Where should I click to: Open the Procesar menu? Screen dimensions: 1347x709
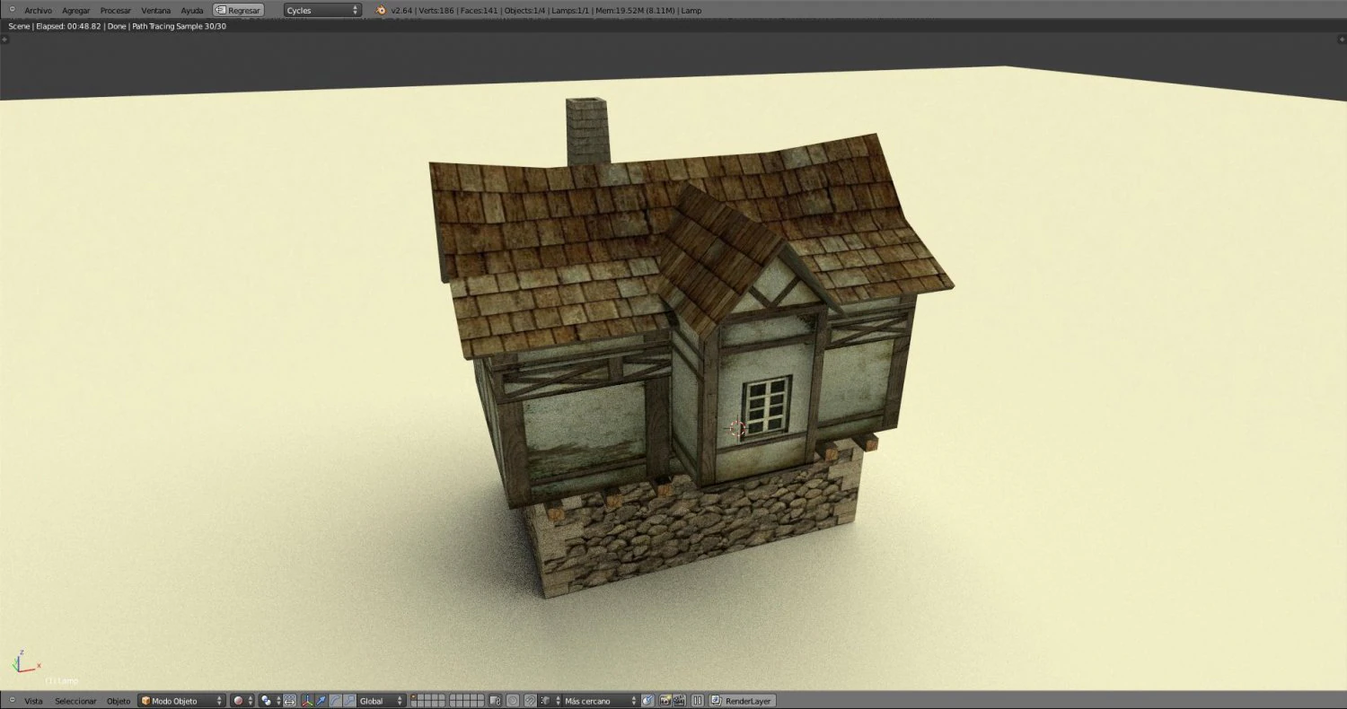[x=116, y=10]
